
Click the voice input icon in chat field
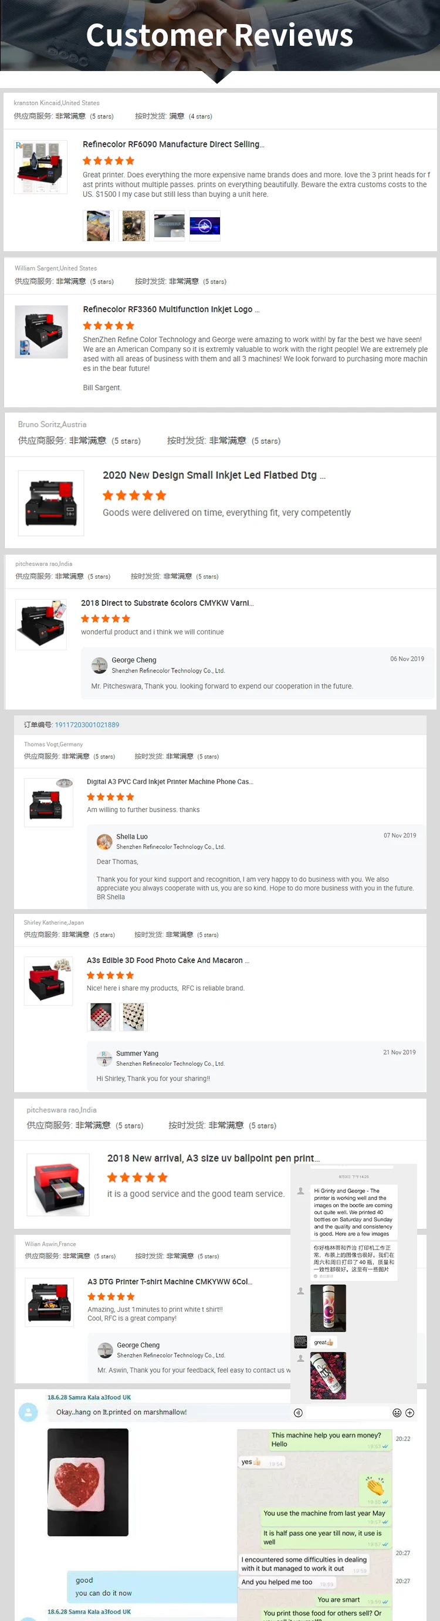coord(299,1413)
